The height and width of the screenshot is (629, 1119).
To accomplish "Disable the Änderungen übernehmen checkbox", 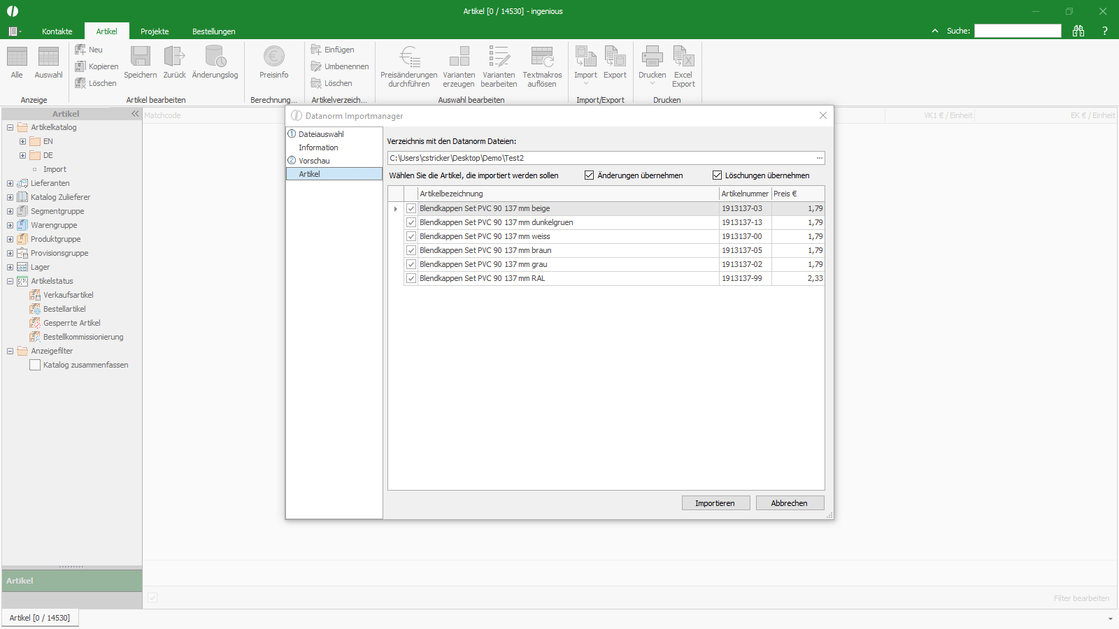I will click(x=590, y=175).
